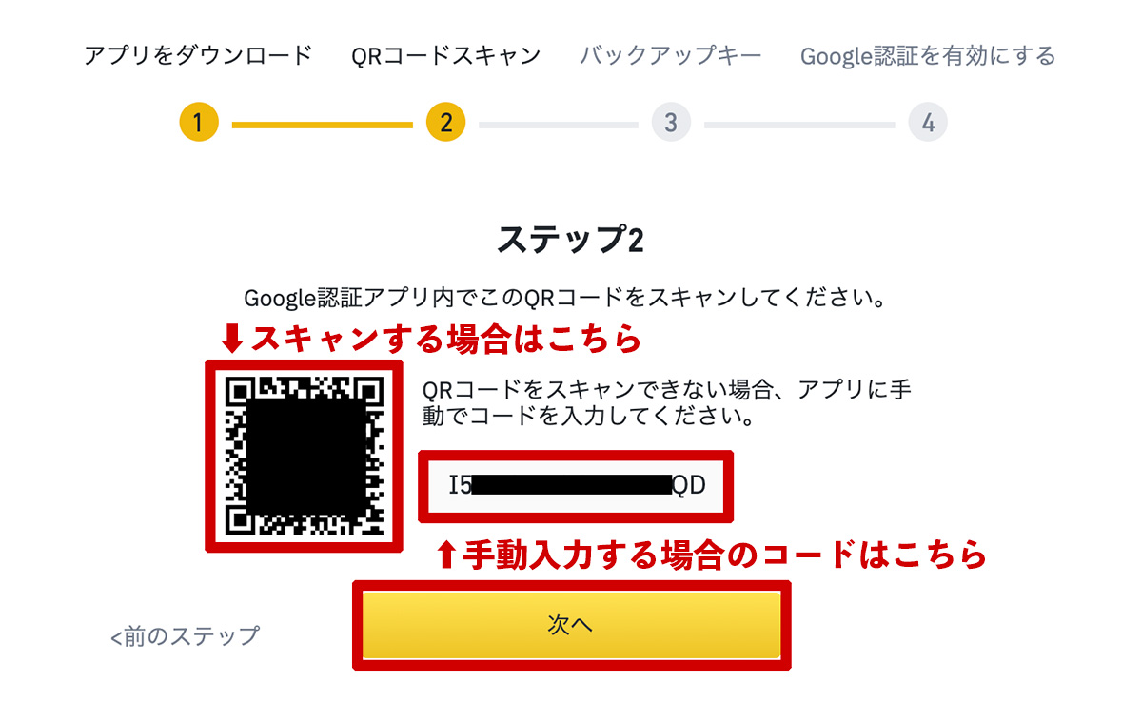Click the ステップ2 heading
The width and height of the screenshot is (1142, 701).
click(x=571, y=241)
